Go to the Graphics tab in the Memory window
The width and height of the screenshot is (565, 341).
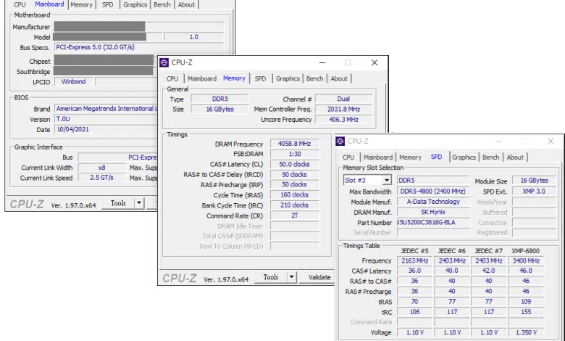(x=288, y=78)
